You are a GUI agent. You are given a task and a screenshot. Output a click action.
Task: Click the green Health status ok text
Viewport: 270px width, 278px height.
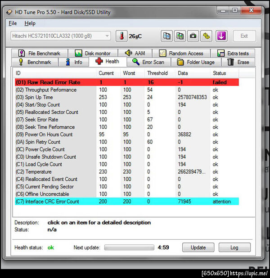tap(50, 247)
